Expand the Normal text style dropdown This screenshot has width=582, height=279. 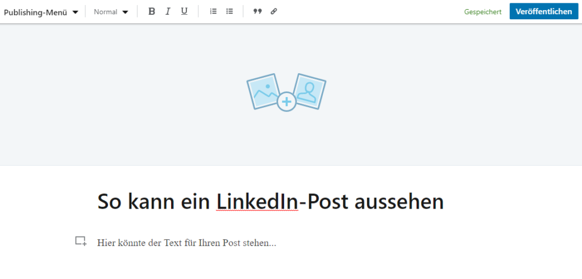pyautogui.click(x=111, y=12)
